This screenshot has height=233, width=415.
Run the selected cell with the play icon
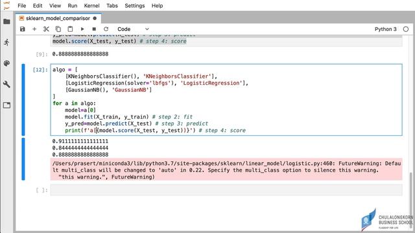pos(82,29)
